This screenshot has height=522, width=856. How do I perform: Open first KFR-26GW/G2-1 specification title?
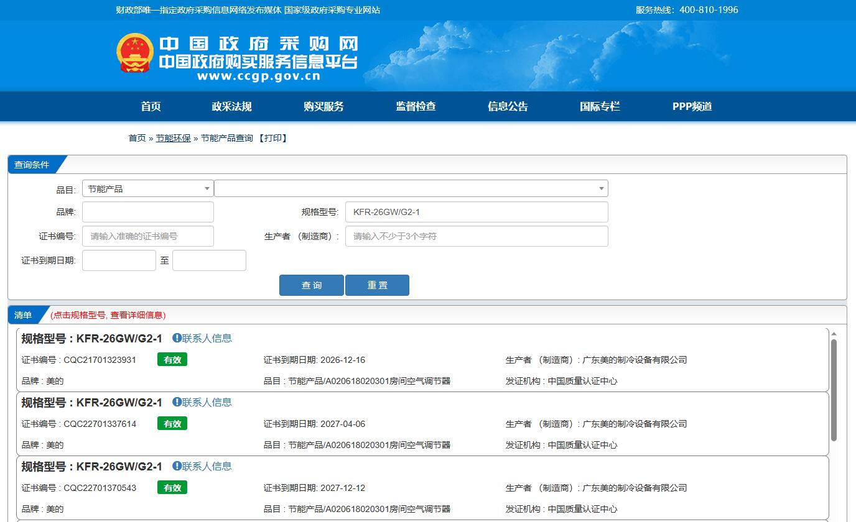point(92,338)
